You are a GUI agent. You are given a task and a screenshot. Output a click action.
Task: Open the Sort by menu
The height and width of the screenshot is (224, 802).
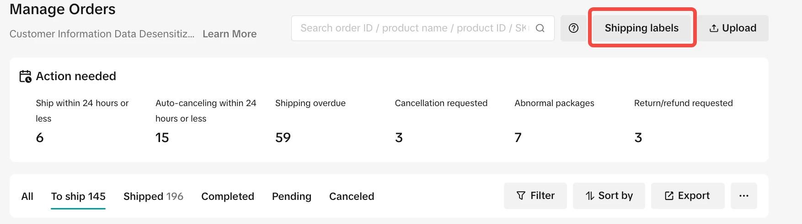click(x=609, y=196)
